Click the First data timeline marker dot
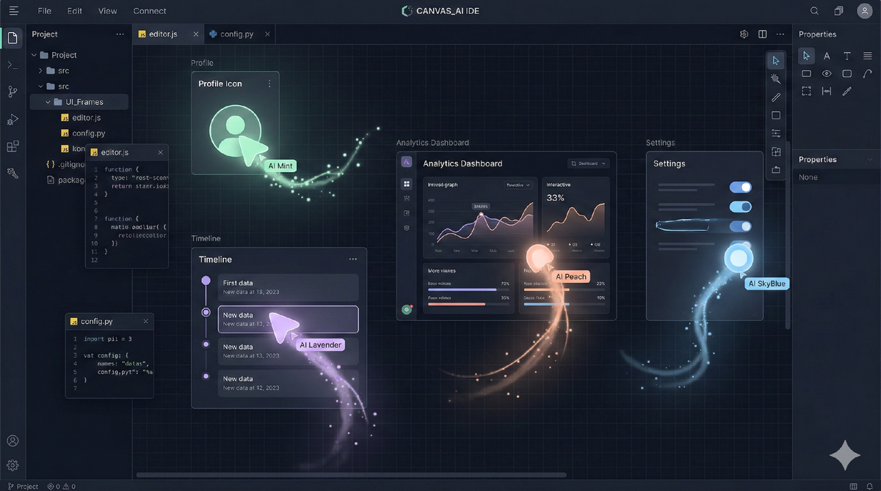This screenshot has width=881, height=491. click(x=206, y=280)
